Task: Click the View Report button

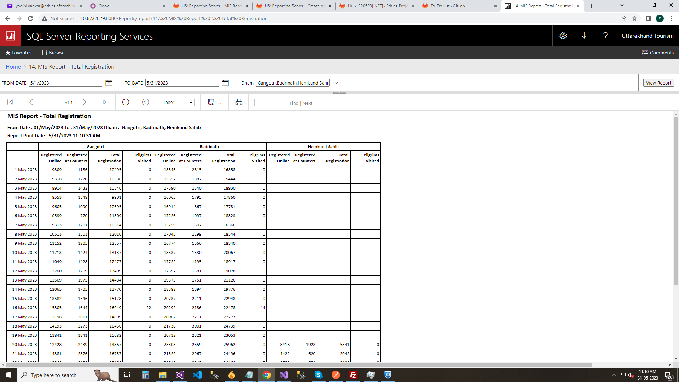Action: pyautogui.click(x=658, y=83)
